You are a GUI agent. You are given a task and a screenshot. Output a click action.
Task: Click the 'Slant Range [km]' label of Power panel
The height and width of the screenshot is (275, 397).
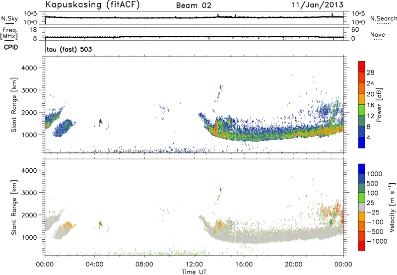click(x=14, y=105)
